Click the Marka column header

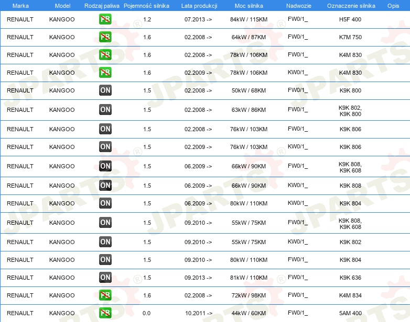20,6
